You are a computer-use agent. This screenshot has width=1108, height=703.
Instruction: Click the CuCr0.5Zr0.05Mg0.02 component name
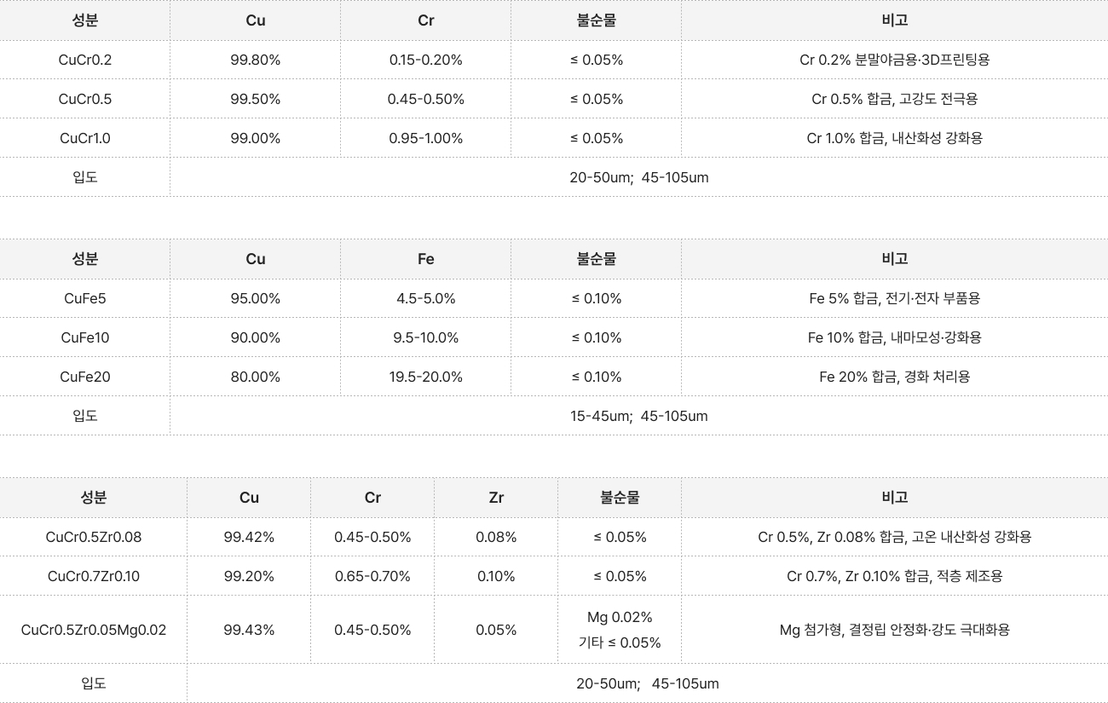point(94,630)
